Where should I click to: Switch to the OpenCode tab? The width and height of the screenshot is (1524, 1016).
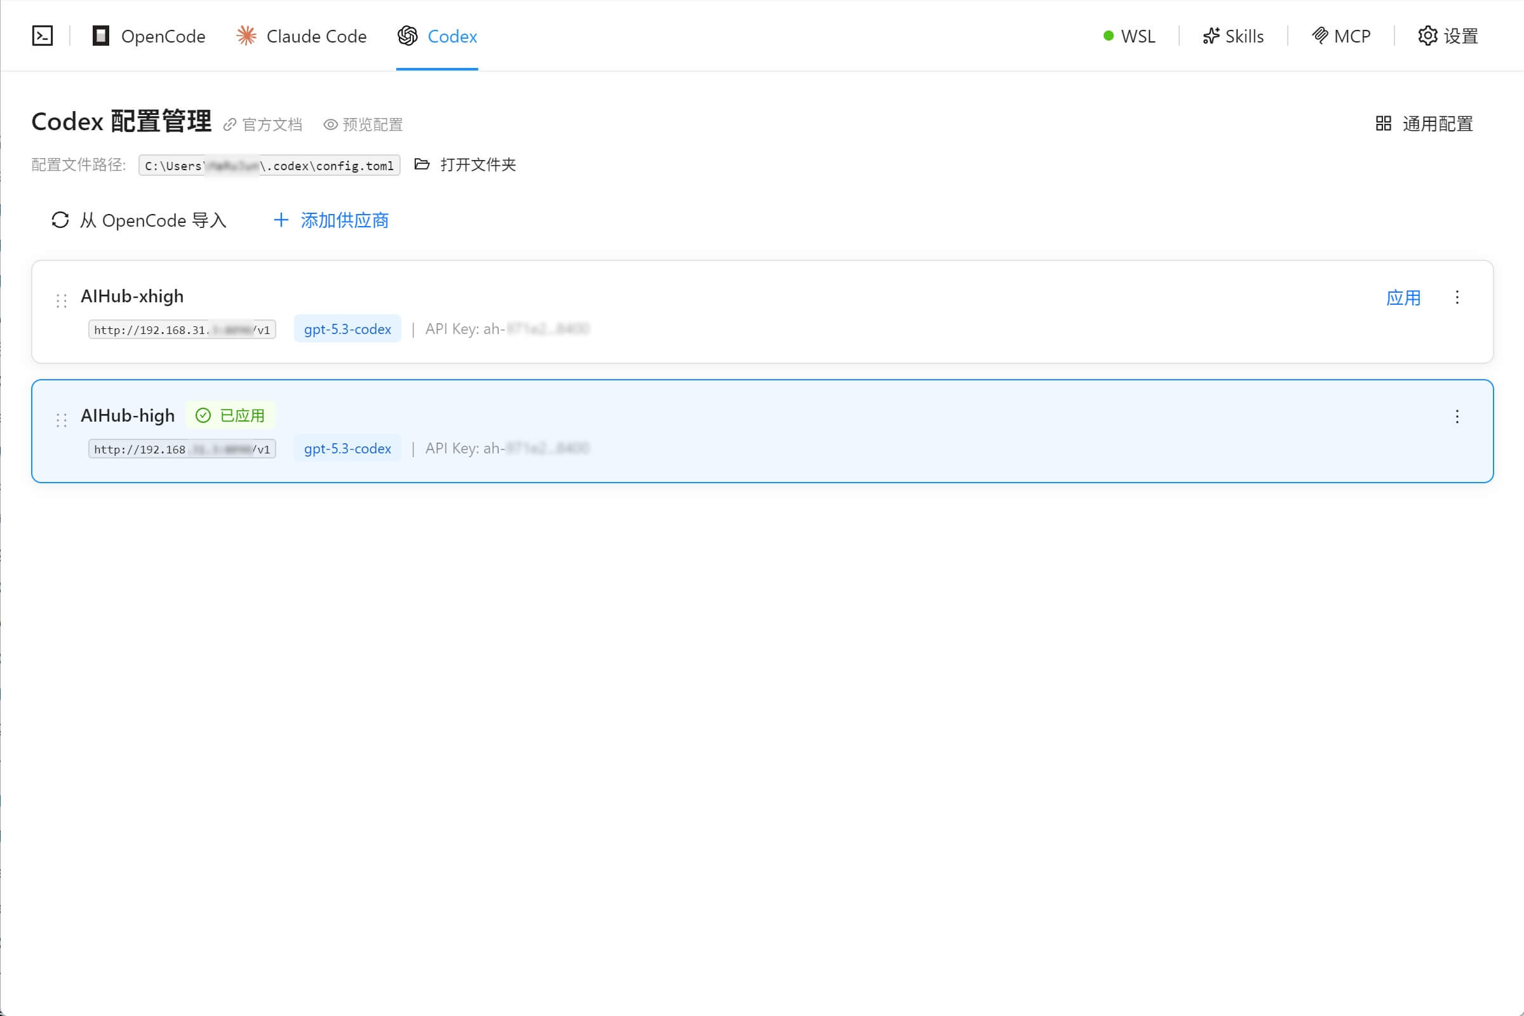[149, 36]
